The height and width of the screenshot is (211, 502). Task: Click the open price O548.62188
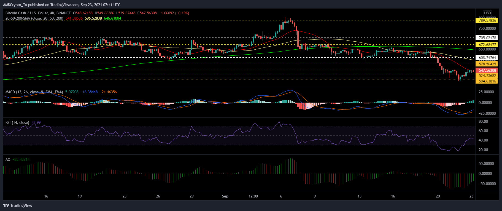point(83,13)
